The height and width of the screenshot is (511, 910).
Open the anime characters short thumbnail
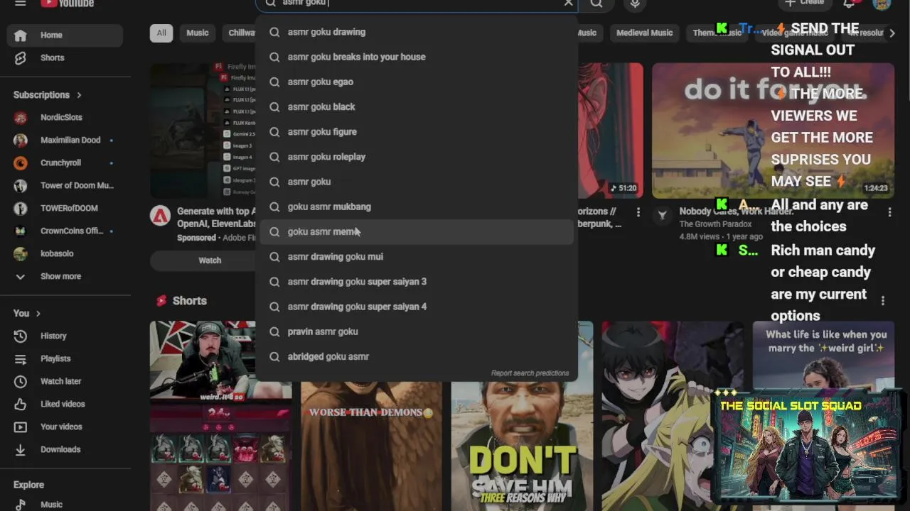[673, 416]
